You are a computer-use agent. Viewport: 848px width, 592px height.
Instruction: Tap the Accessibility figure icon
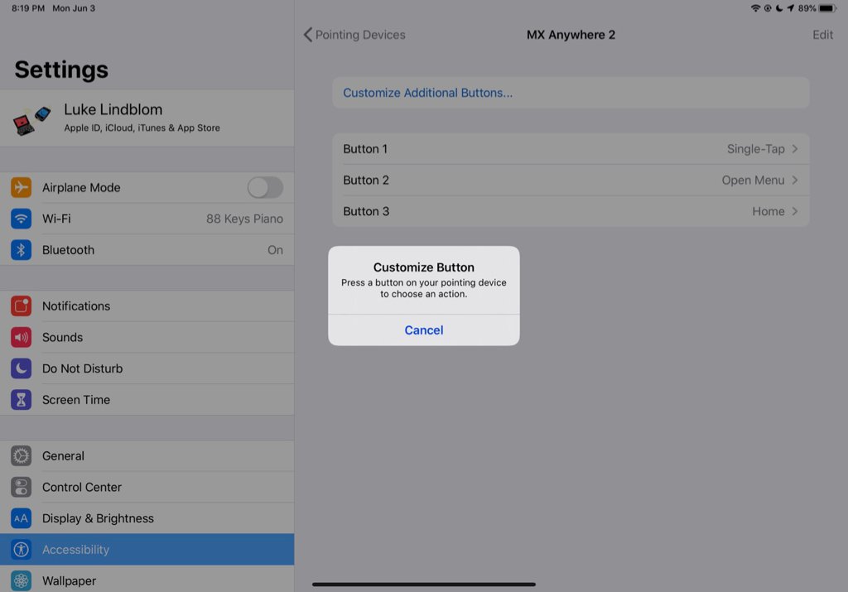[x=21, y=550]
